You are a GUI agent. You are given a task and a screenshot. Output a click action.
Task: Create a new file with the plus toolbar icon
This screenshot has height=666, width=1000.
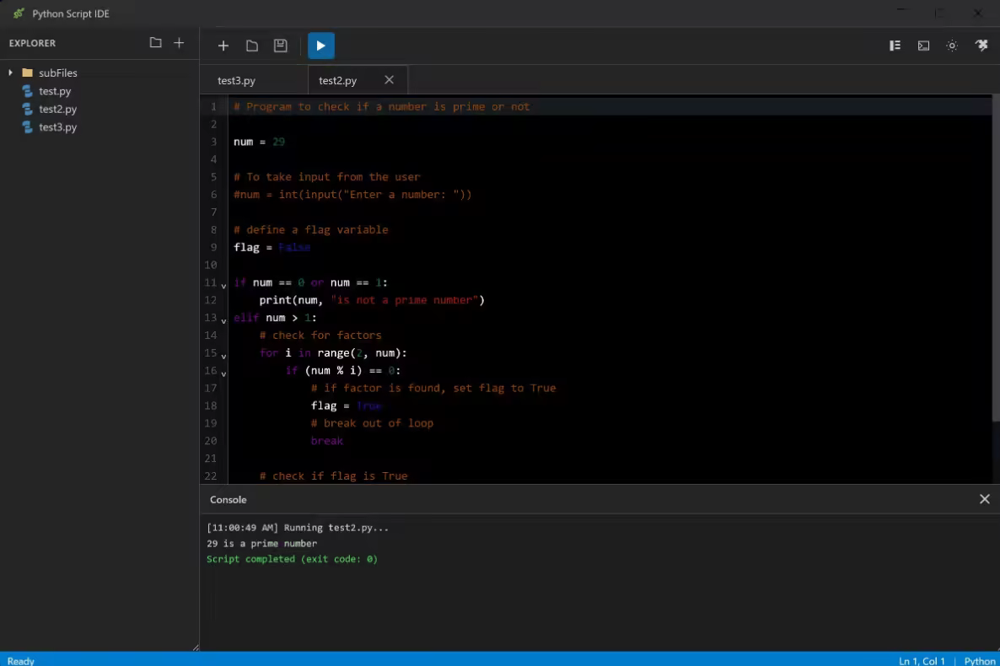click(223, 46)
